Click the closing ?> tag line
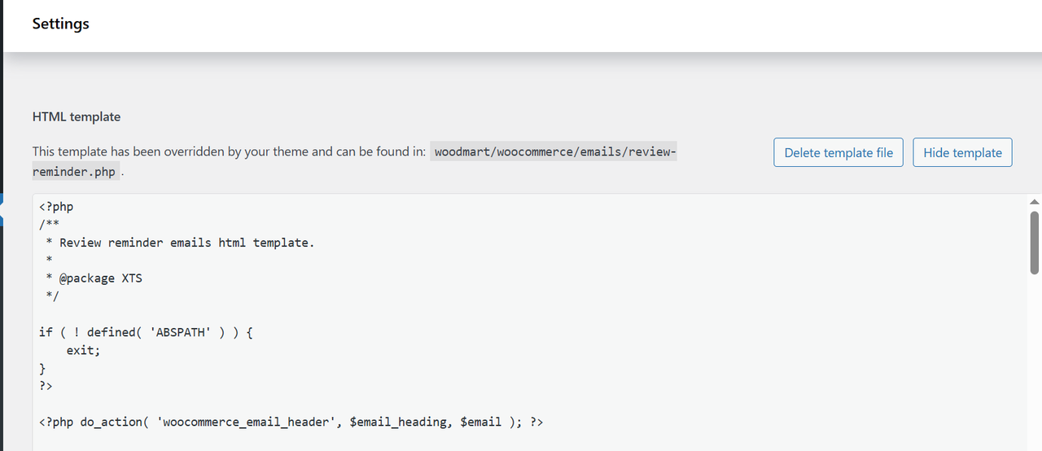Image resolution: width=1042 pixels, height=451 pixels. 46,386
